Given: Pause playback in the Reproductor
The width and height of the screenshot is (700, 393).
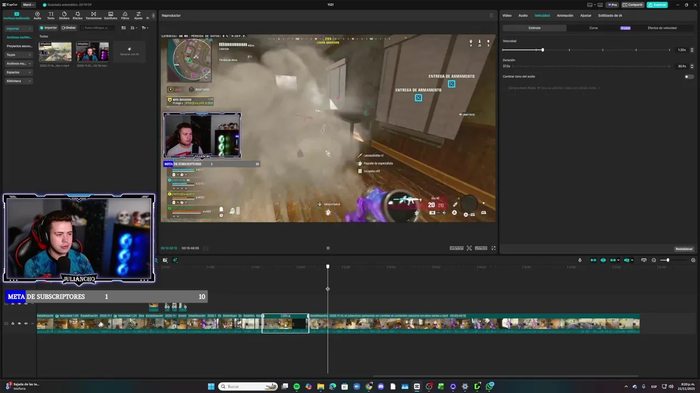Looking at the screenshot, I should click(x=328, y=248).
